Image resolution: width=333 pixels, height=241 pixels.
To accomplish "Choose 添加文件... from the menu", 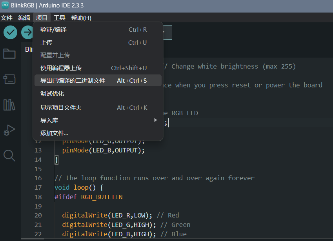I will [98, 133].
